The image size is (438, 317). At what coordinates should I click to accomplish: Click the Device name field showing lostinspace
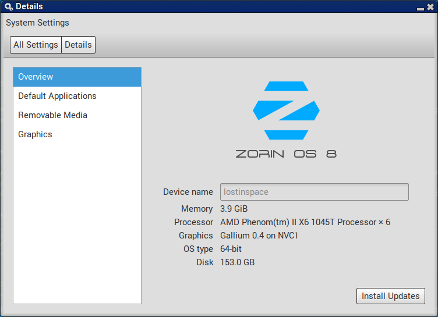pos(314,192)
